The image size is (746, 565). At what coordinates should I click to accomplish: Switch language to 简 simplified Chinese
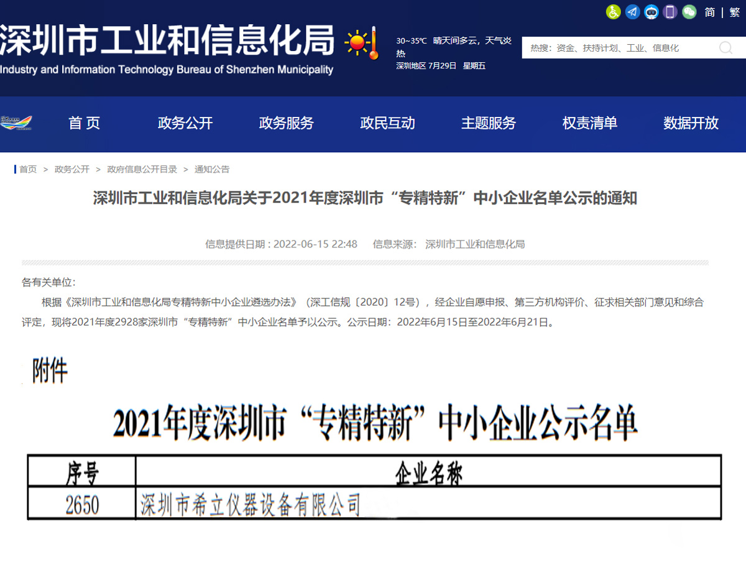(x=709, y=12)
